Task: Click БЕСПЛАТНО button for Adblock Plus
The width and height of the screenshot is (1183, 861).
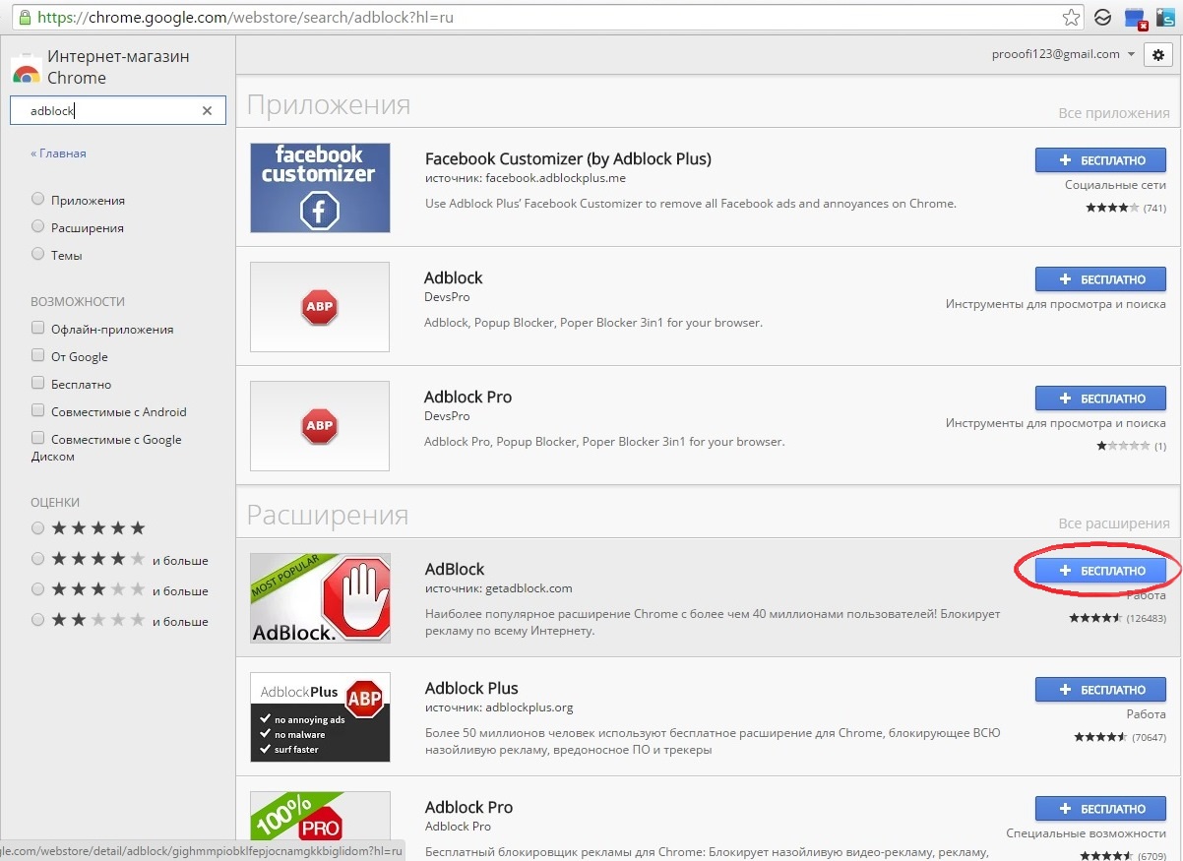Action: (x=1100, y=690)
